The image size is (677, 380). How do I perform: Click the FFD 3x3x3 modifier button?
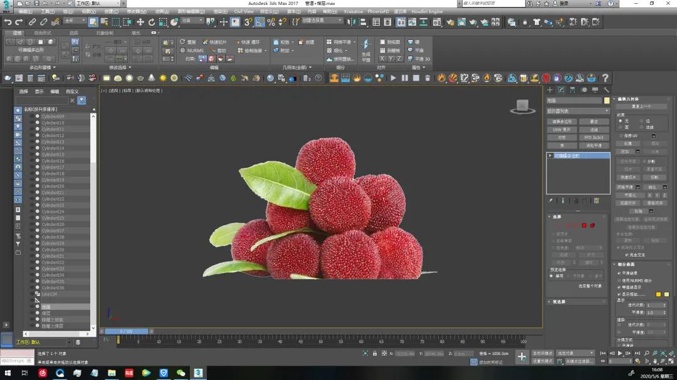(x=593, y=137)
